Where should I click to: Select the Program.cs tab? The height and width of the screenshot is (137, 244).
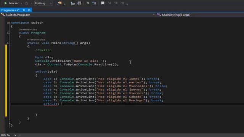coord(10,10)
